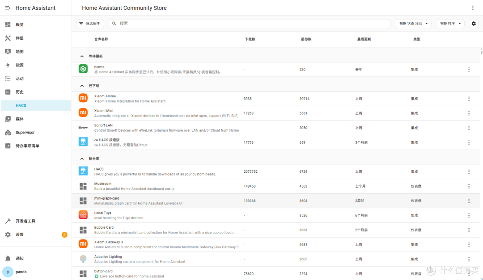
Task: Collapse the 新仓库 group
Action: pos(82,159)
